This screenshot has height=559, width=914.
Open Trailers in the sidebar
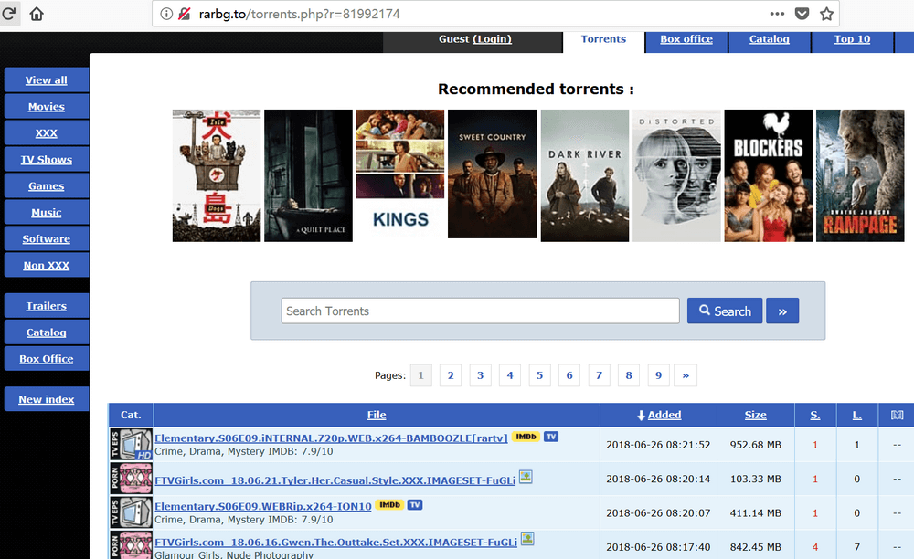click(47, 306)
